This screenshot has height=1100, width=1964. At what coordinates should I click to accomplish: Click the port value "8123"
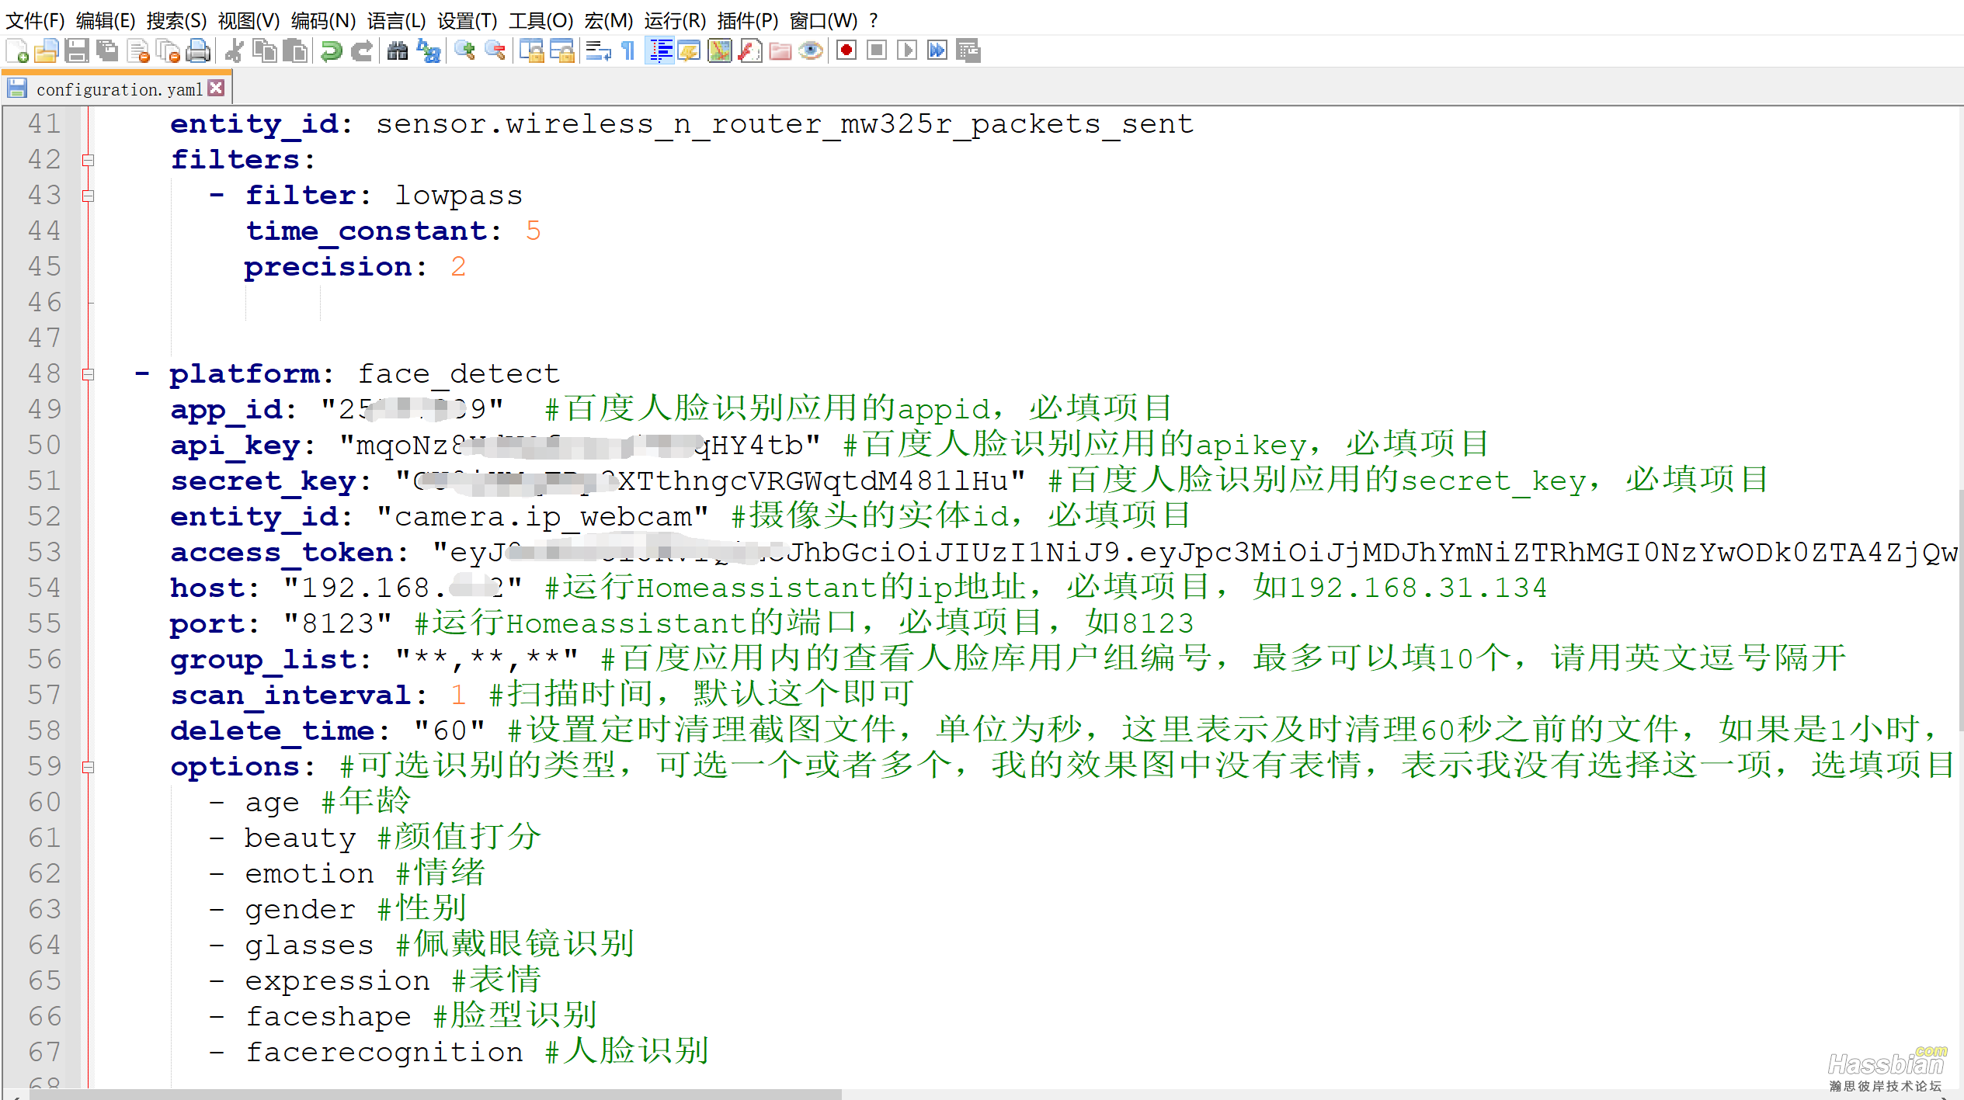pos(337,623)
